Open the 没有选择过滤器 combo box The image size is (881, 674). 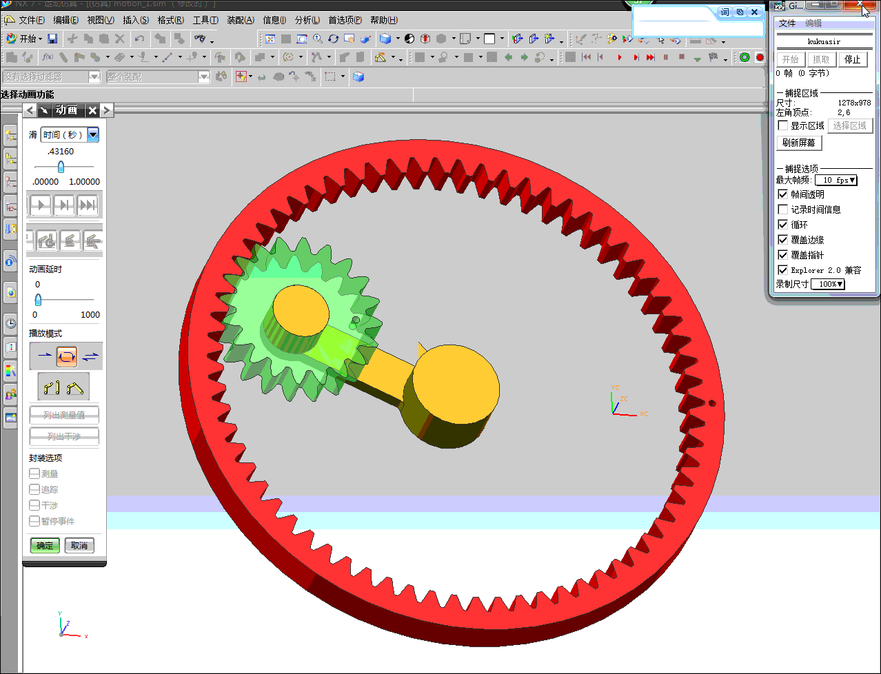tap(51, 76)
